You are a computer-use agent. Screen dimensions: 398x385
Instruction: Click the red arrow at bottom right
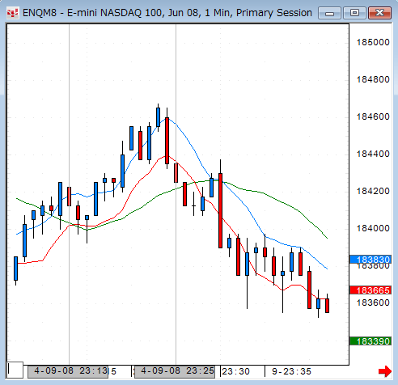click(384, 371)
